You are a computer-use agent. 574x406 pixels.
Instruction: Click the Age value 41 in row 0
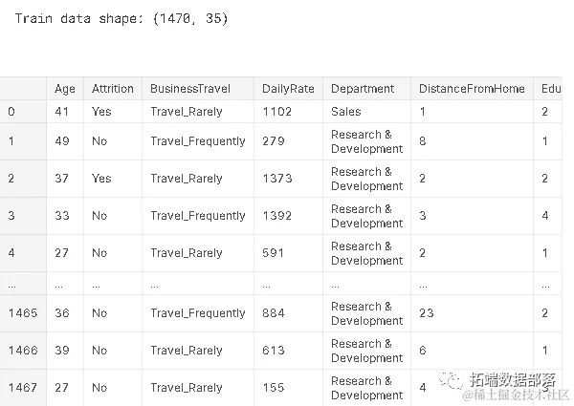pyautogui.click(x=62, y=112)
